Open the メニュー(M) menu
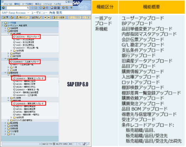The width and height of the screenshot is (186, 147). [8, 4]
